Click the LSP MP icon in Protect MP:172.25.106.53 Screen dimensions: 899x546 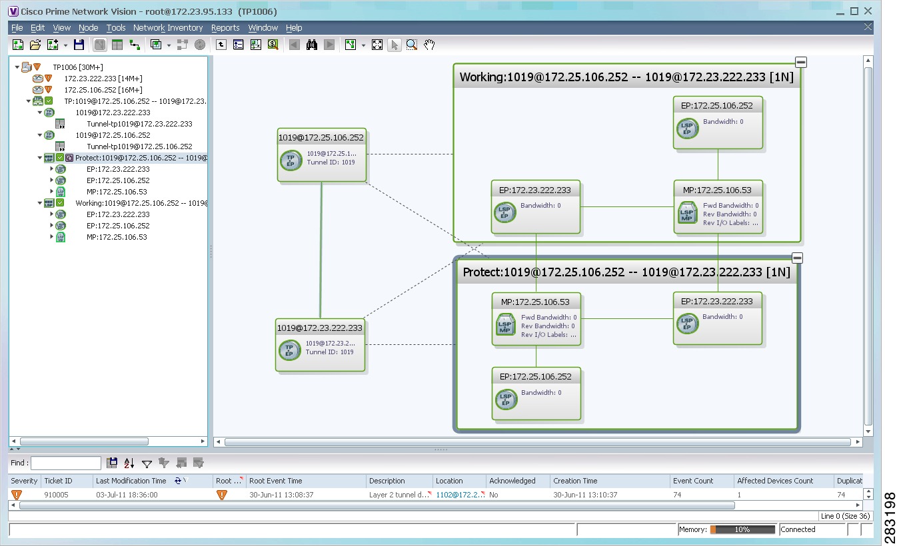pyautogui.click(x=506, y=325)
